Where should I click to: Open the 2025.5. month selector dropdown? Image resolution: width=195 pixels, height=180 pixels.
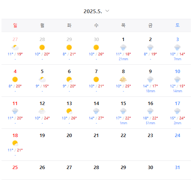96,11
